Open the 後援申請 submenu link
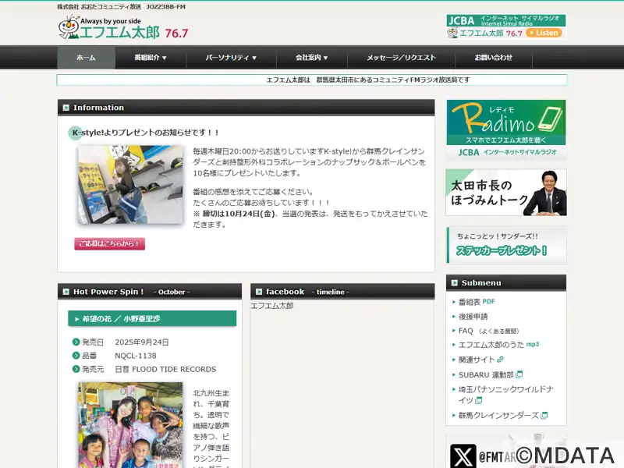624x468 pixels. pyautogui.click(x=473, y=316)
